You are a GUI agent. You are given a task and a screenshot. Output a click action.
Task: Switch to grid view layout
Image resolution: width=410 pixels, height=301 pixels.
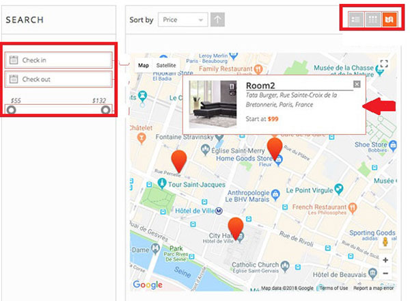pos(372,19)
